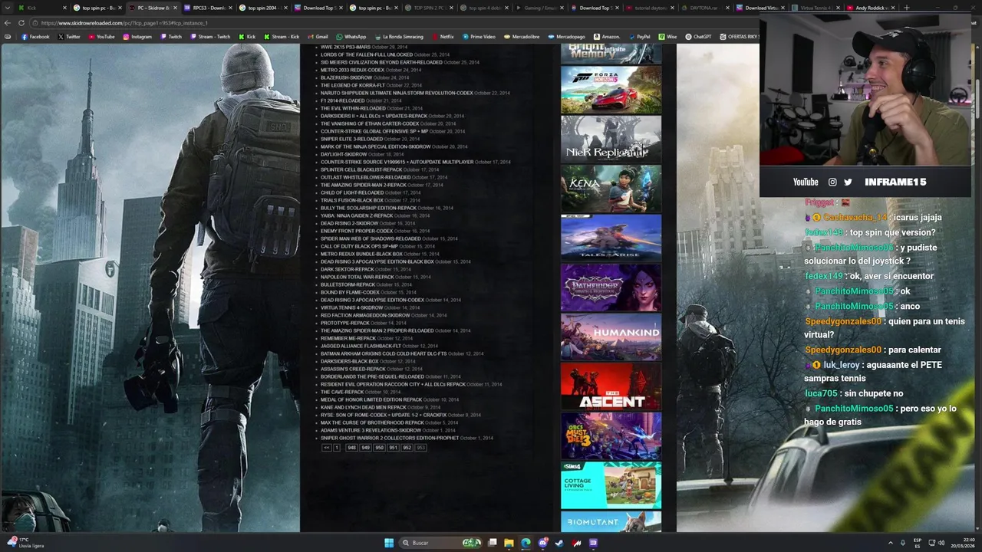Open the Twitch bookmark
982x552 pixels.
pos(171,36)
